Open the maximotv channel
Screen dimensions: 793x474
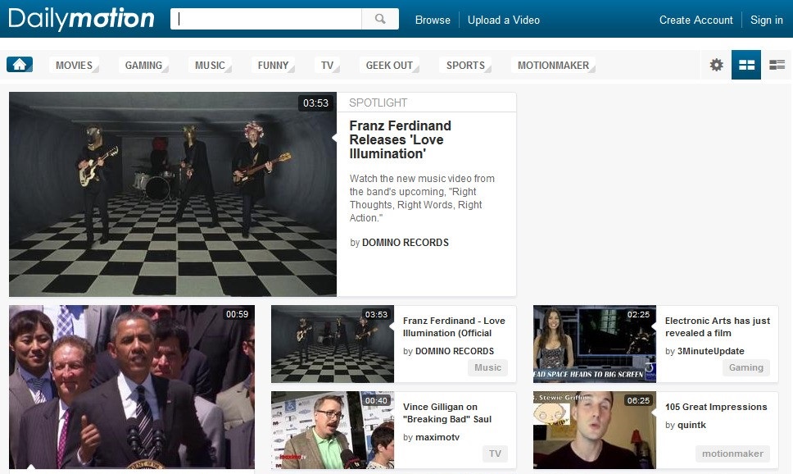click(437, 437)
